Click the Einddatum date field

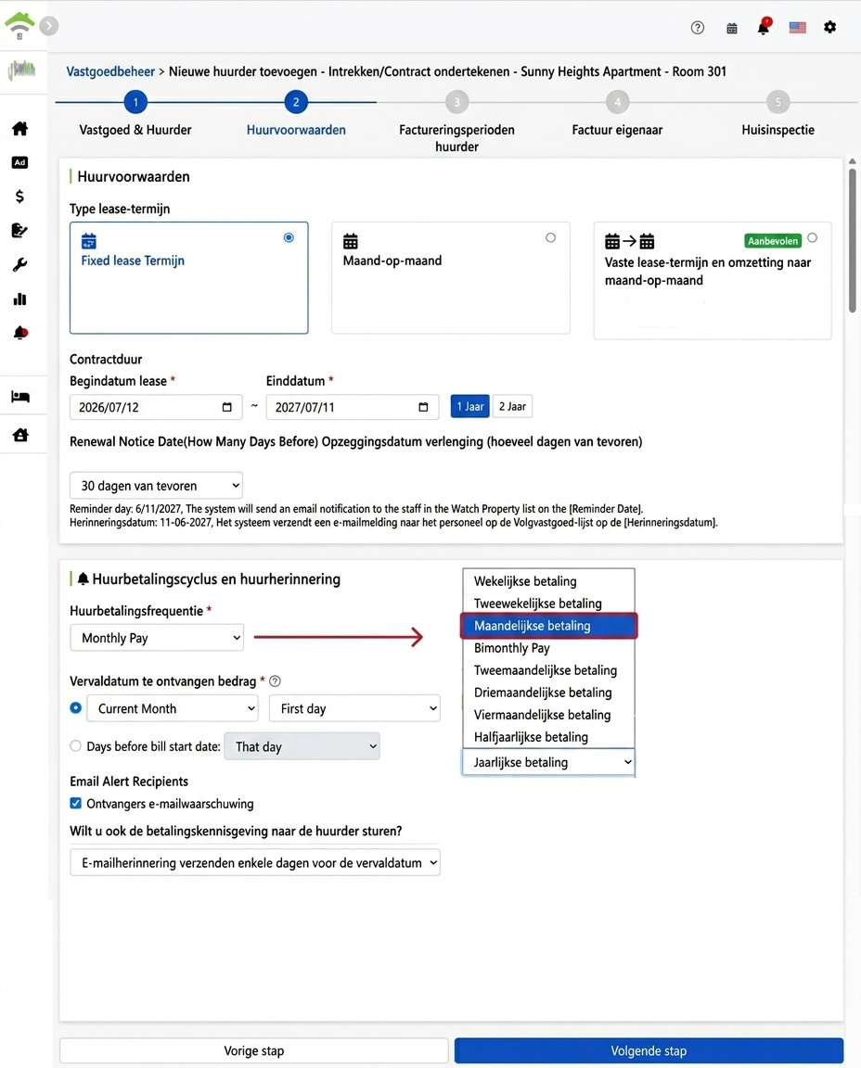(x=353, y=407)
